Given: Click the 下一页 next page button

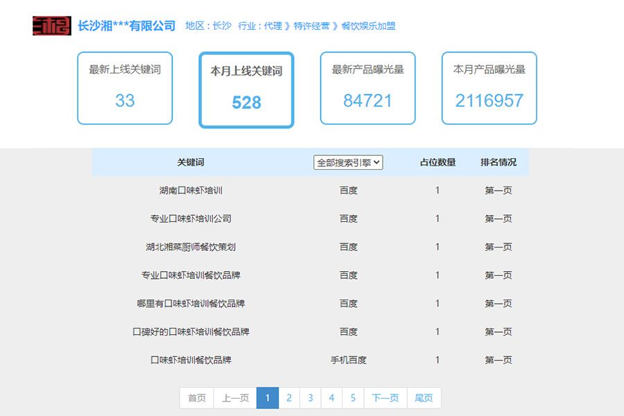Looking at the screenshot, I should tap(385, 398).
